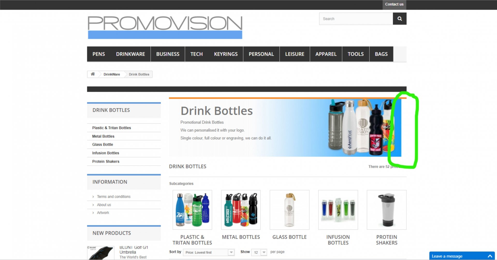The width and height of the screenshot is (497, 260).
Task: Click the GLASS BOTTLE caption
Action: (289, 237)
